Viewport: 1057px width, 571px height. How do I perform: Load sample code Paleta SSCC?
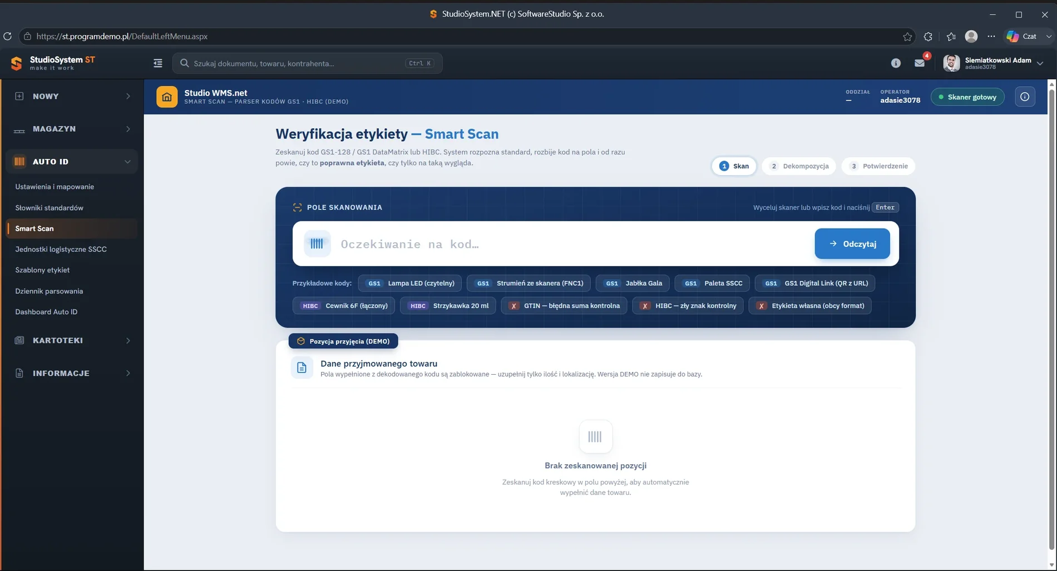pos(712,283)
